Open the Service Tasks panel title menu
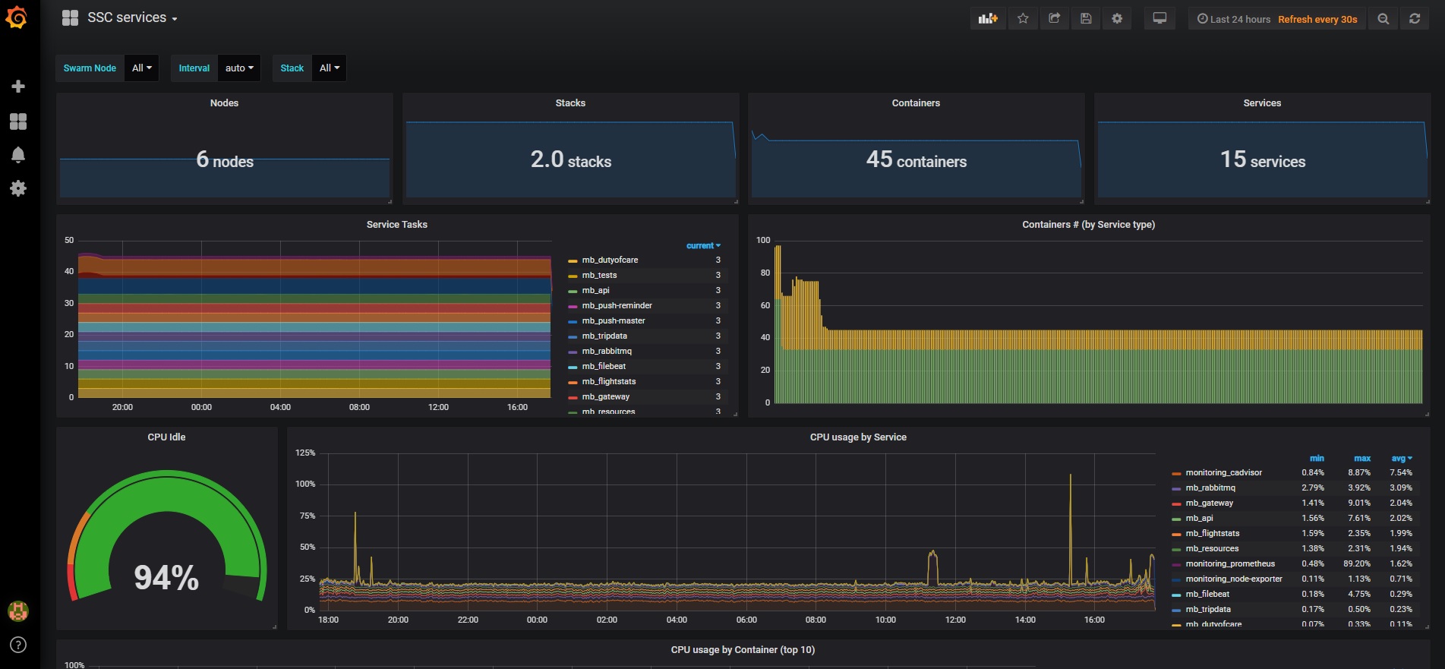The height and width of the screenshot is (669, 1445). 396,225
